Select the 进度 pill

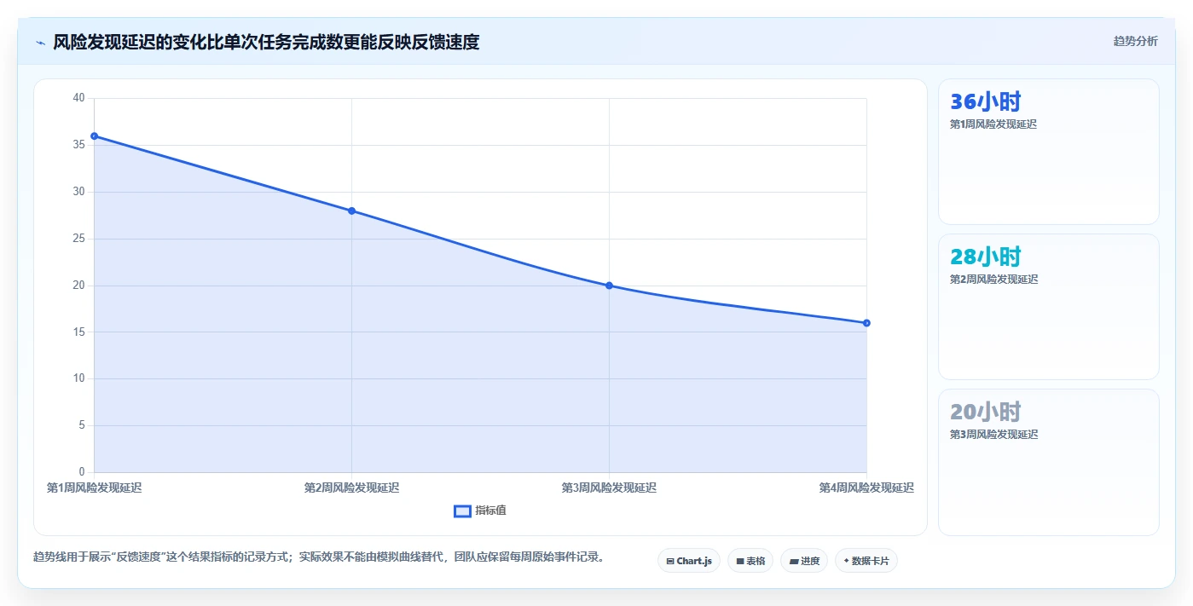coord(804,561)
